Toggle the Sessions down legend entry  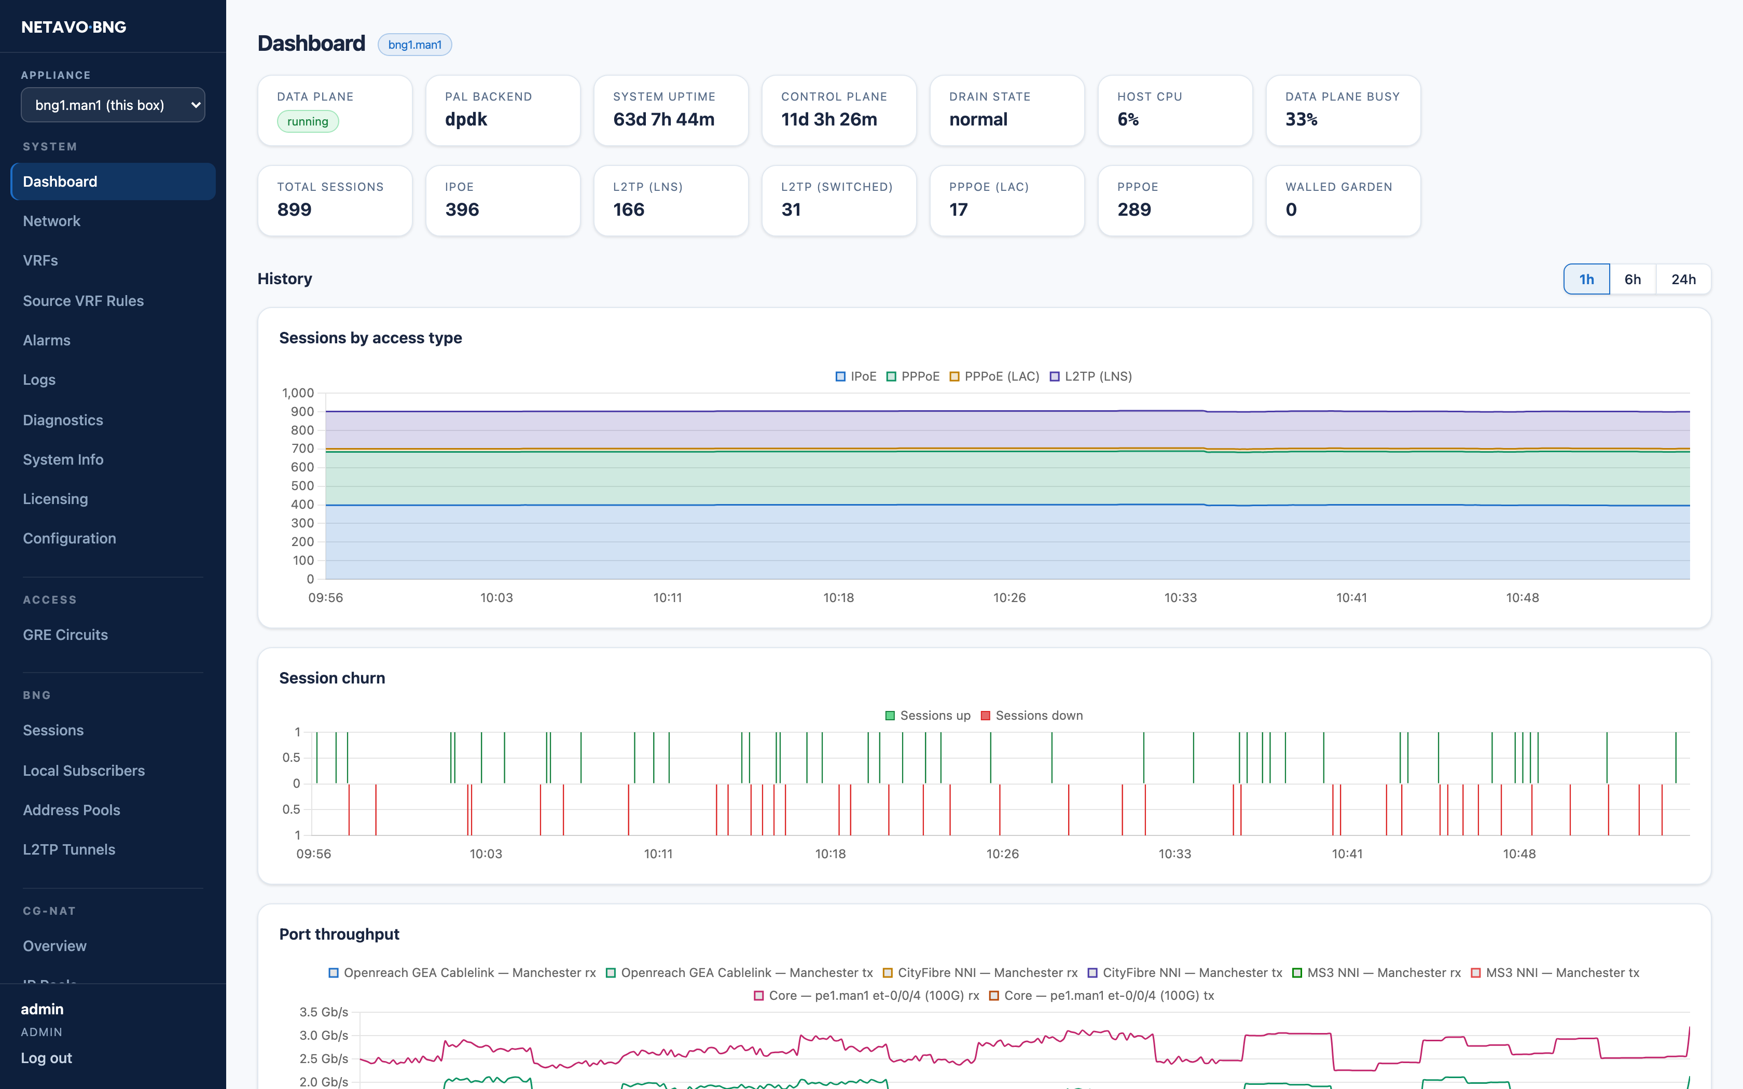(x=1031, y=716)
